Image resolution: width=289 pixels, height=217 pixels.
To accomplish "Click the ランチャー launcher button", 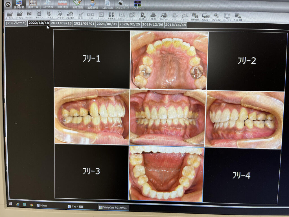I will (138, 4).
